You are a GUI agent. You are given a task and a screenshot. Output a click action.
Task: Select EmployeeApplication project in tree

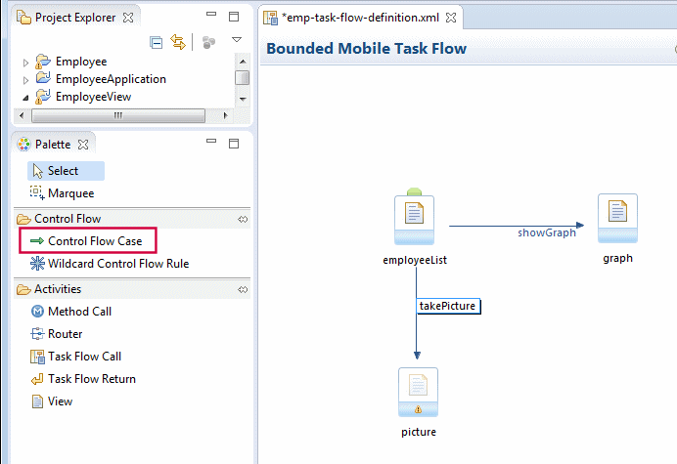(x=111, y=79)
